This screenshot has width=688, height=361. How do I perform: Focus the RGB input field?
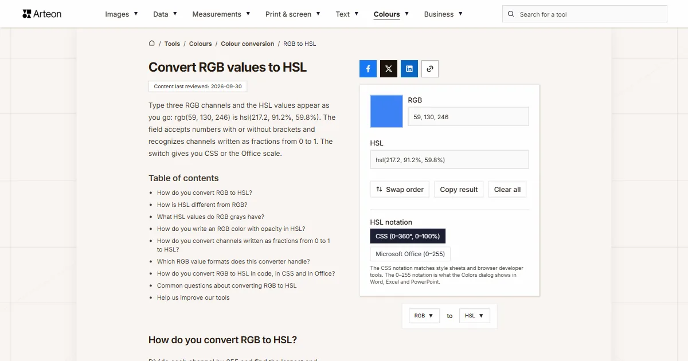click(x=468, y=117)
